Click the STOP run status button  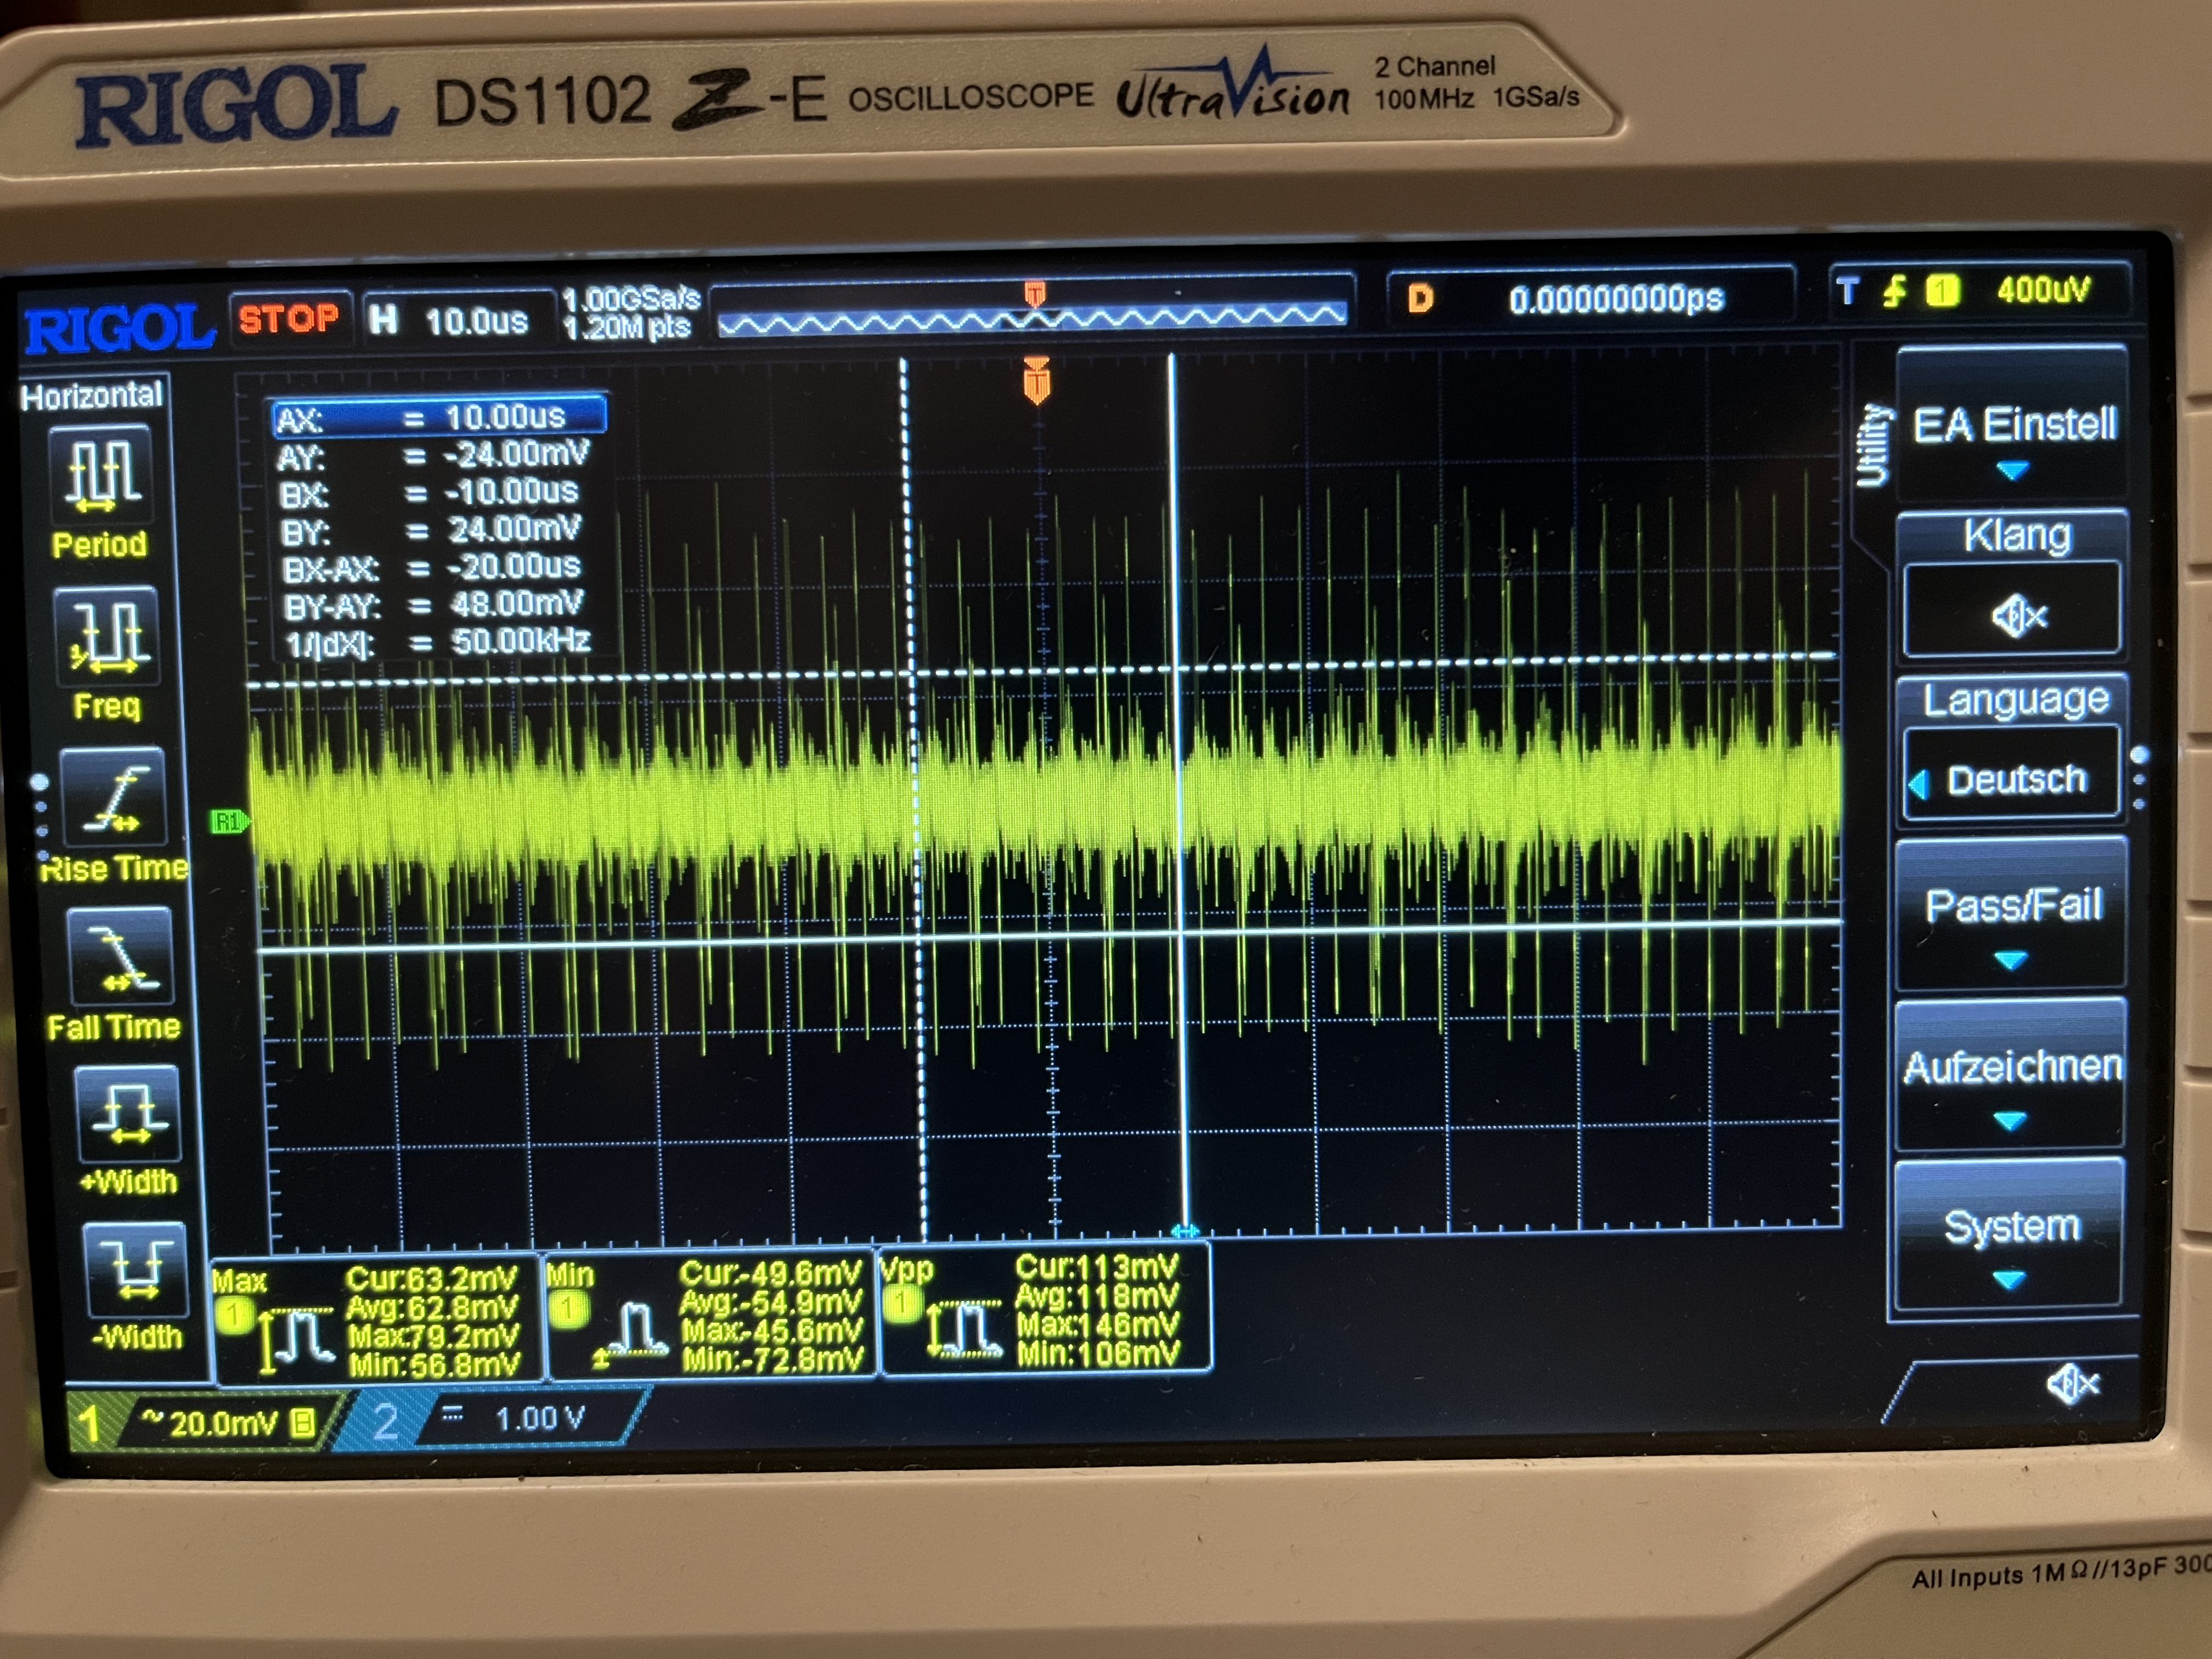pyautogui.click(x=288, y=319)
